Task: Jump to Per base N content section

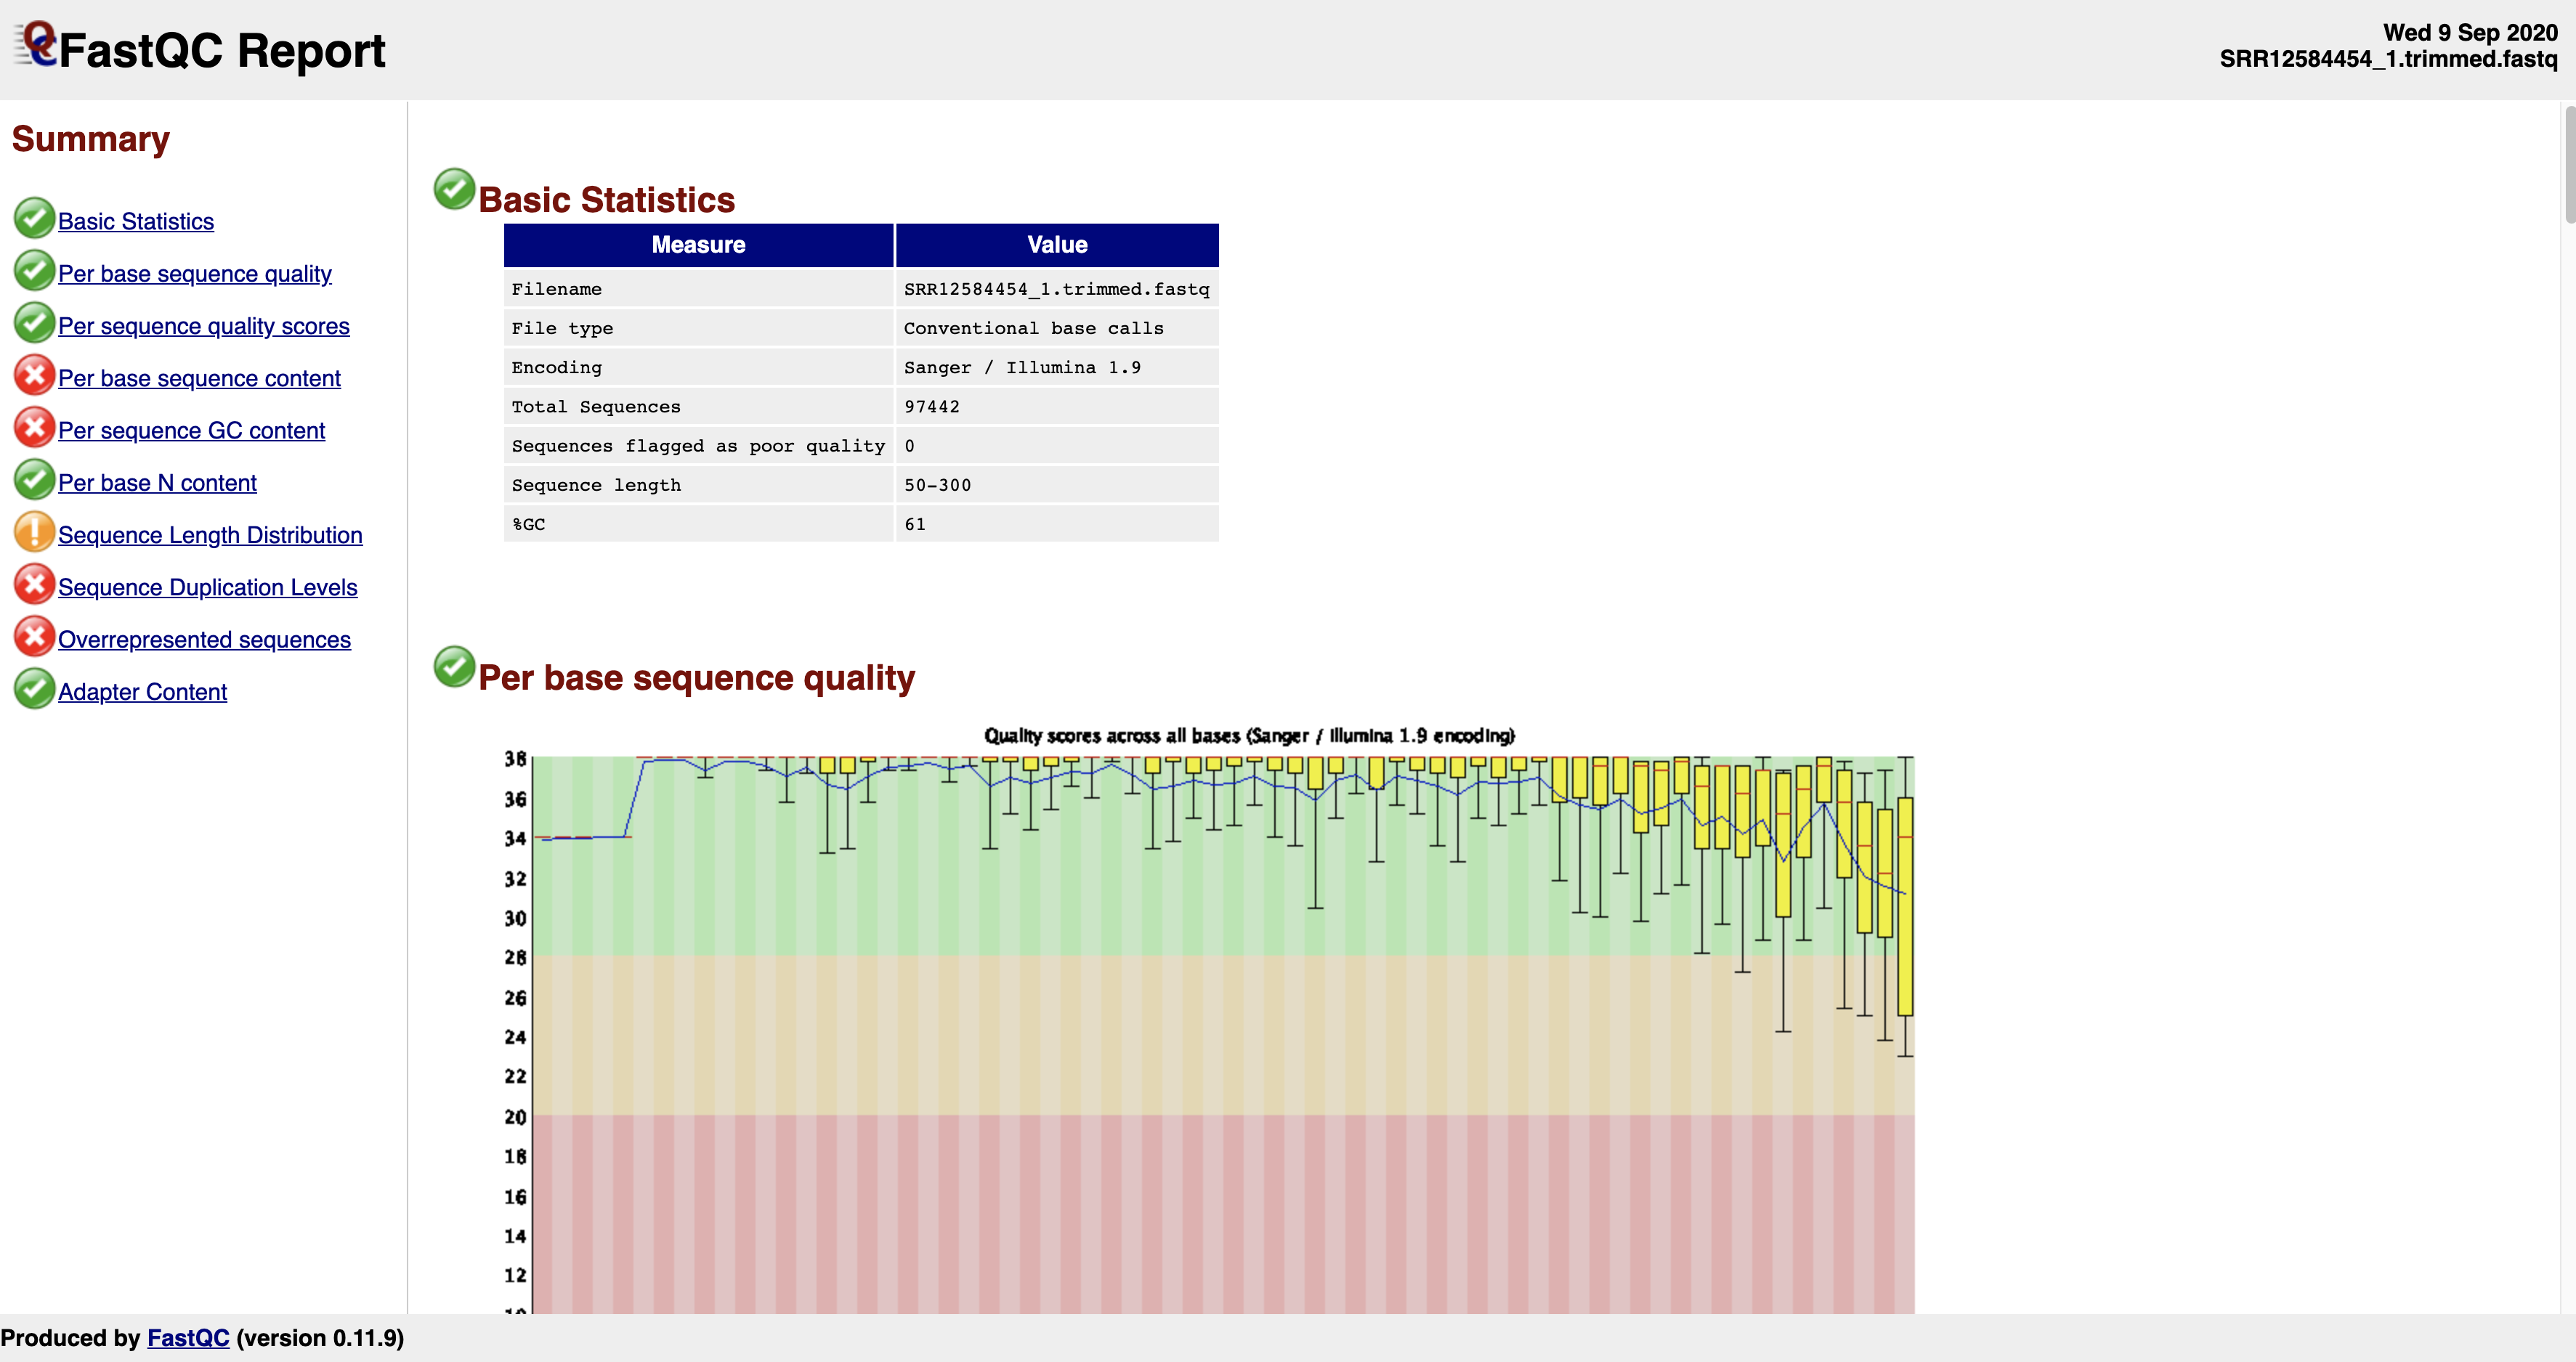Action: [x=157, y=483]
